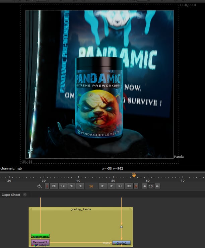Jump to the last frame
This screenshot has width=205, height=248.
(129, 186)
